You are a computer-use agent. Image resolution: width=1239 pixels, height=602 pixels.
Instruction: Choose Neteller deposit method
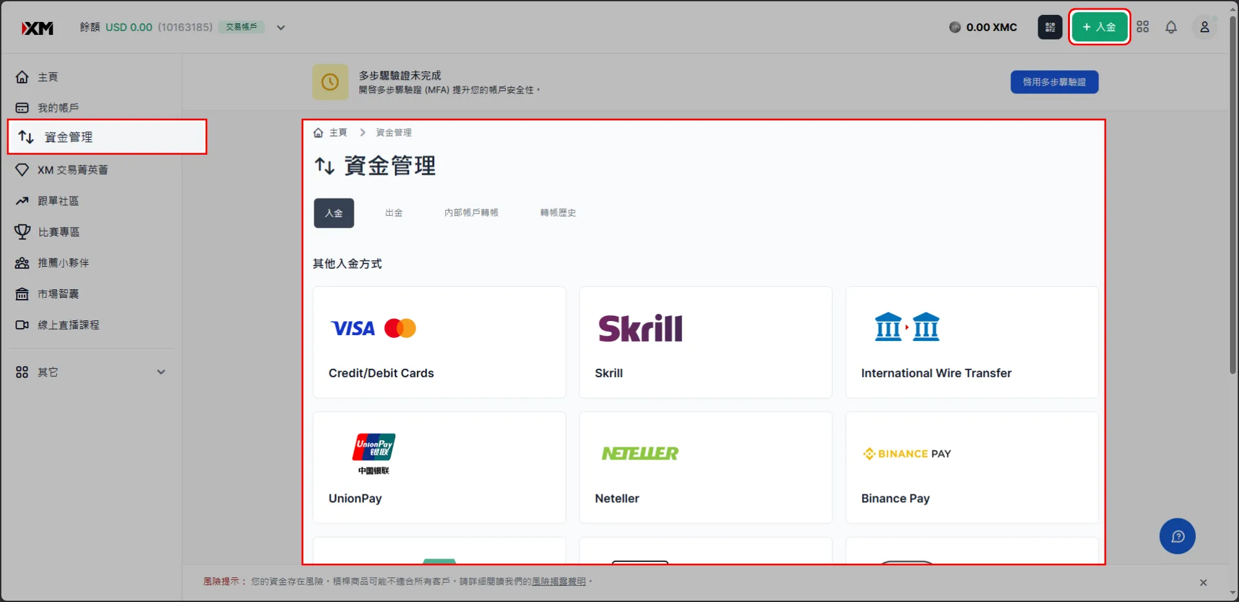705,467
